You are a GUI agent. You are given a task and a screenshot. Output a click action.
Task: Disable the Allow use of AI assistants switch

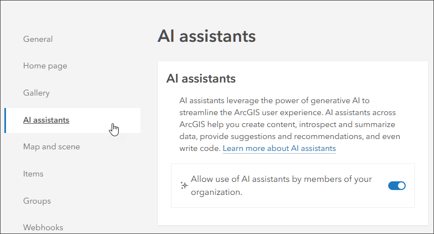click(397, 186)
